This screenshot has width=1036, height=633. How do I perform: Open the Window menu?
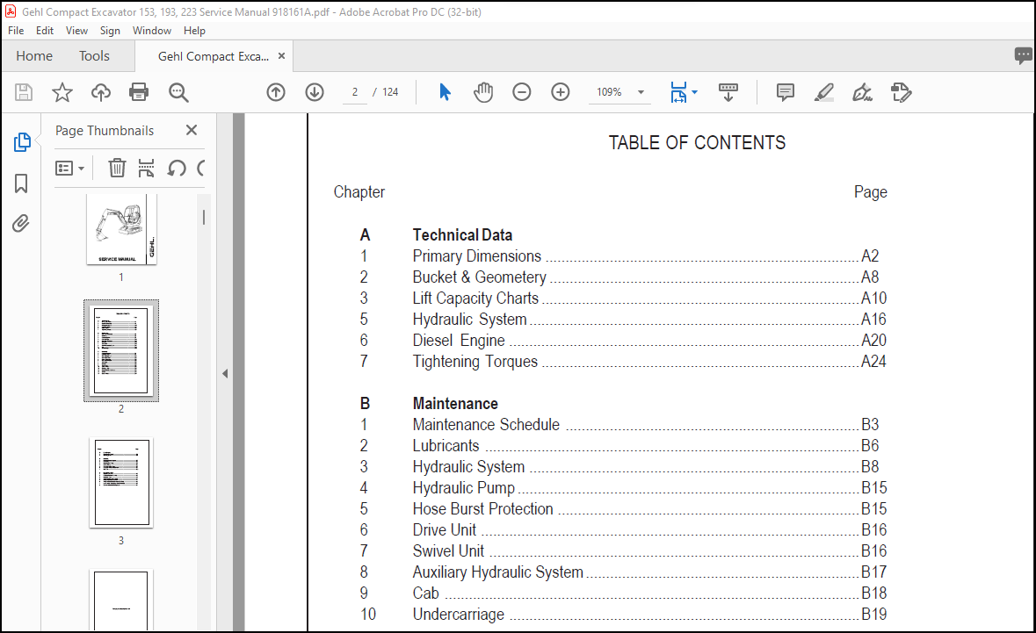[x=151, y=31]
